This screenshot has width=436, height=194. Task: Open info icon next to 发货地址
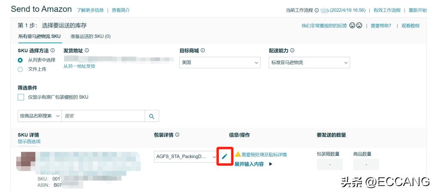tap(87, 51)
